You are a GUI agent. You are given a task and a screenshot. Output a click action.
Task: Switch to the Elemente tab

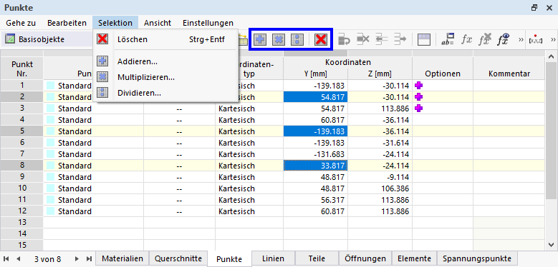(x=414, y=258)
